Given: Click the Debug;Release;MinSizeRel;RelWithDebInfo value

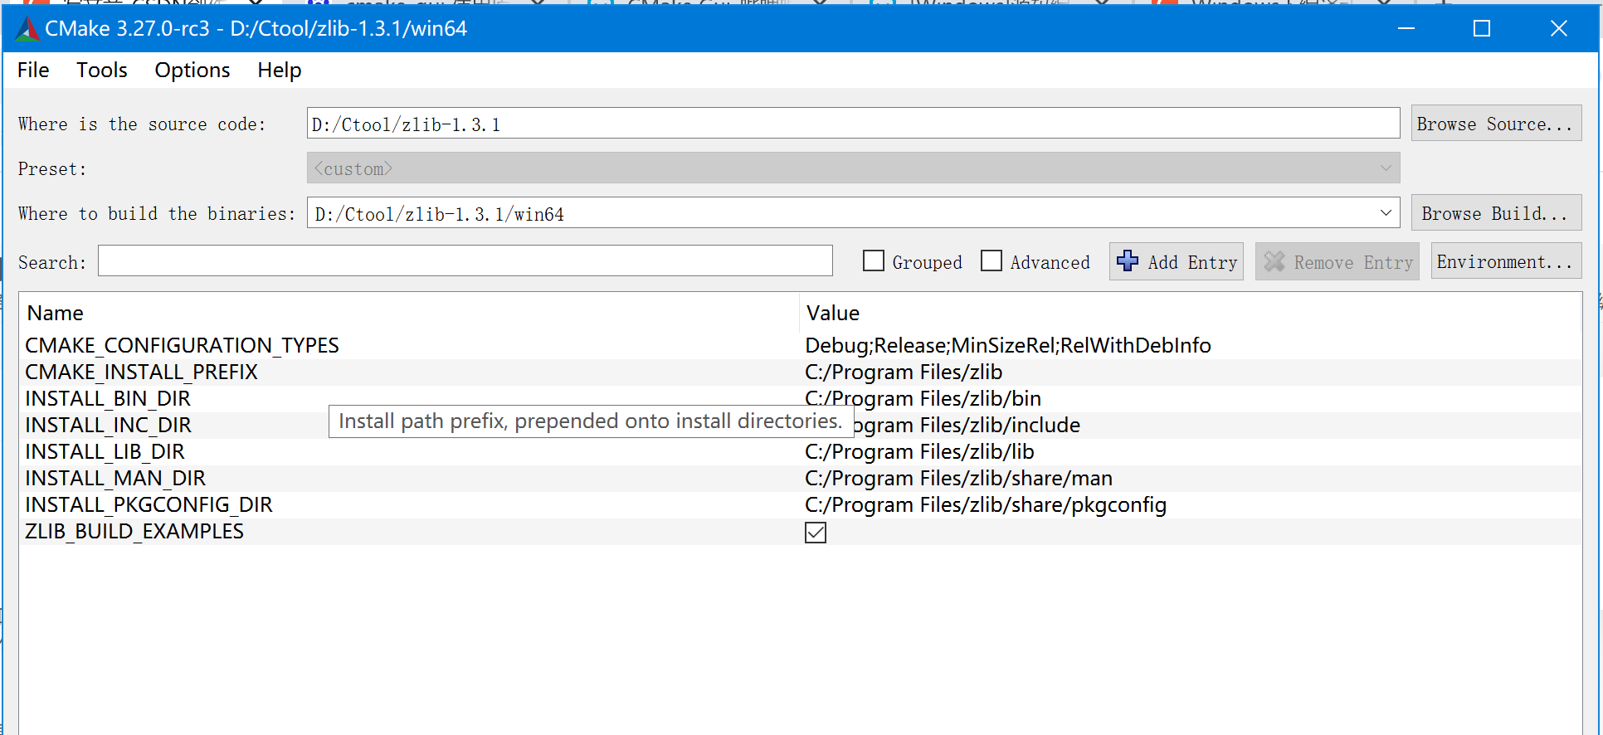Looking at the screenshot, I should pos(1008,345).
